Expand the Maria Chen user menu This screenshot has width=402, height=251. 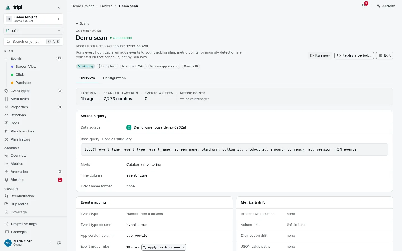[x=28, y=243]
